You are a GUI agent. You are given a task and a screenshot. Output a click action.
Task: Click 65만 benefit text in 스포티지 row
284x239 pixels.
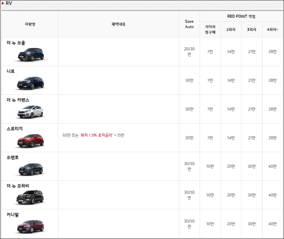click(67, 135)
